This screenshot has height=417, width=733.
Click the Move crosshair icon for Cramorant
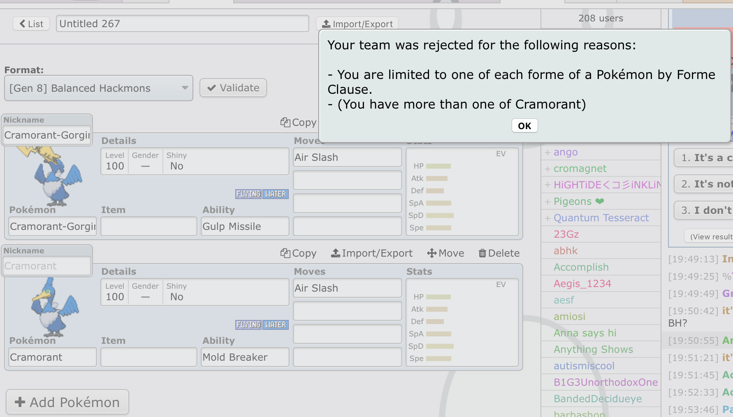[431, 253]
